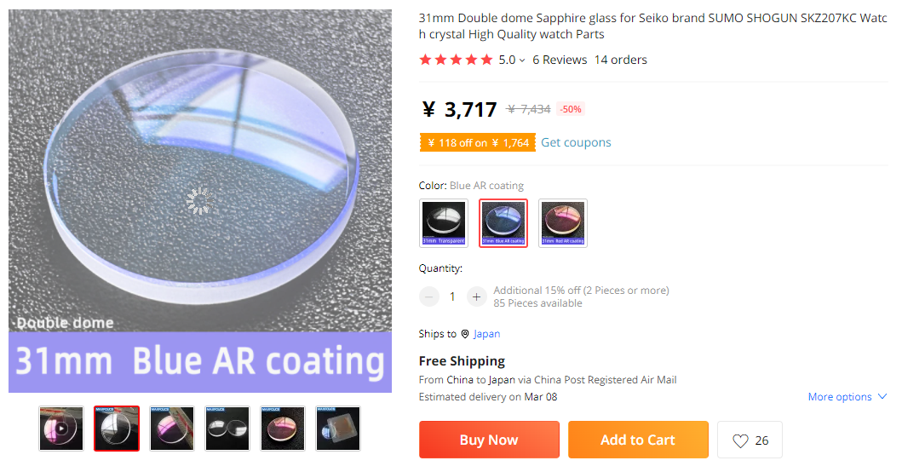View the two-crystals thumbnail image
This screenshot has height=472, width=902.
click(227, 429)
